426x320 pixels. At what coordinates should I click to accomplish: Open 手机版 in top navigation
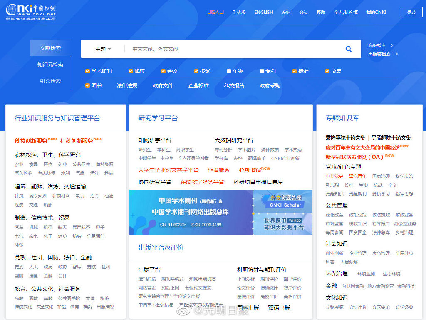coord(239,12)
